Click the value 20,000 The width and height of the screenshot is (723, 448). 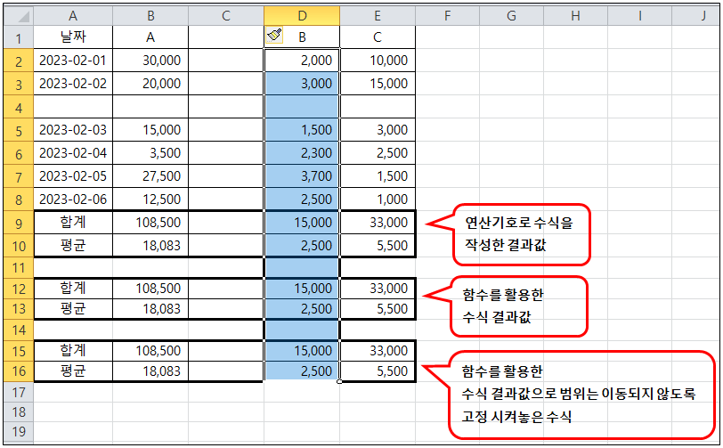[161, 84]
